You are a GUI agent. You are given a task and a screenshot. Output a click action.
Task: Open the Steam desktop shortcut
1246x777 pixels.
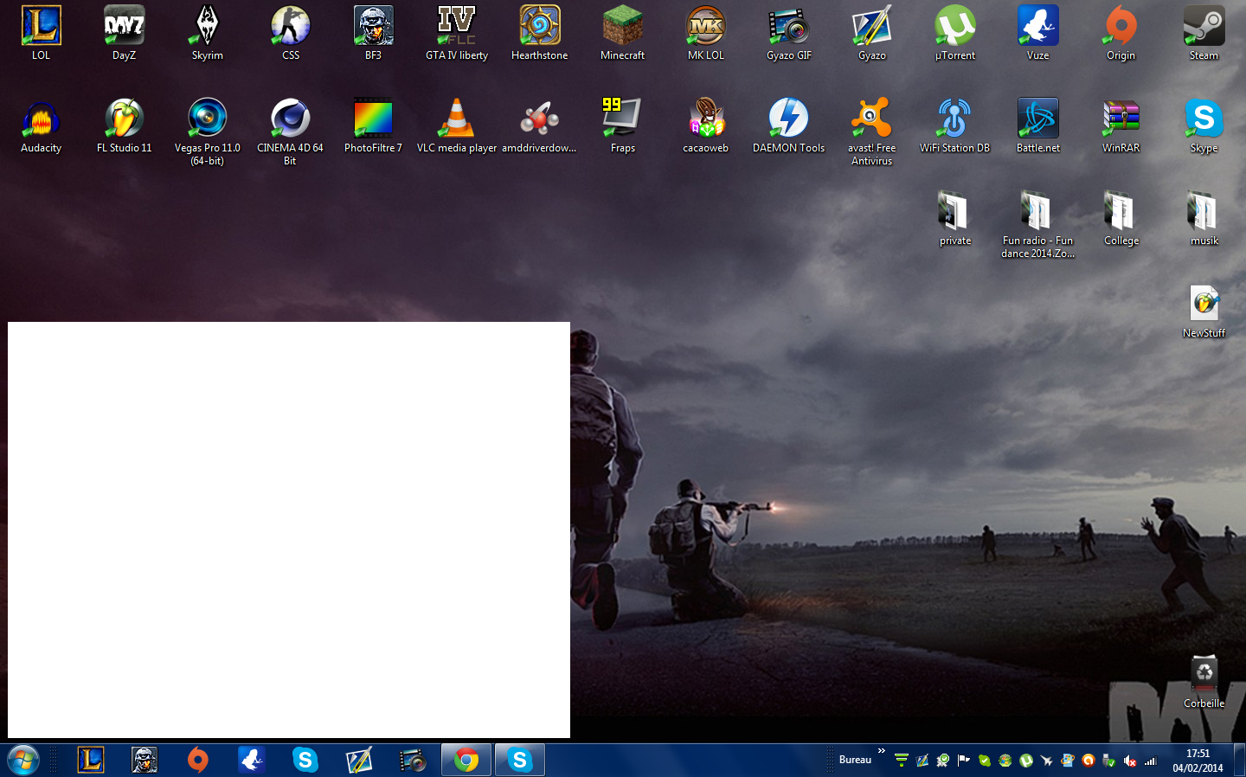(1204, 34)
